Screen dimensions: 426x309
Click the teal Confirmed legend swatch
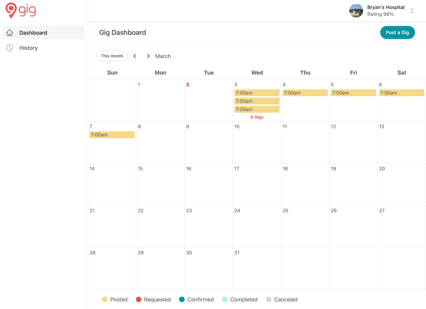[x=182, y=299]
